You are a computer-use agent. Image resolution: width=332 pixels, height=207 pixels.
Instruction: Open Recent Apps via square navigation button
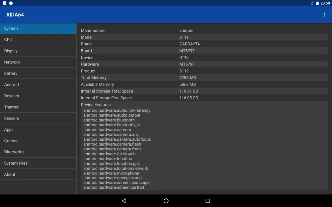click(x=207, y=201)
